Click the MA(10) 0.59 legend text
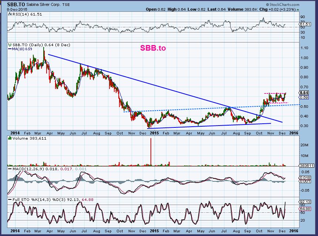318x236 pixels. tap(22, 49)
